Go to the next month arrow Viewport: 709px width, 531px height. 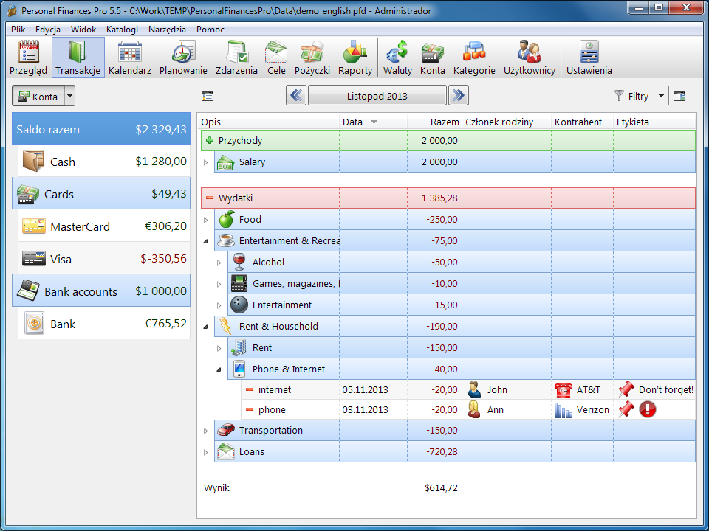point(459,96)
